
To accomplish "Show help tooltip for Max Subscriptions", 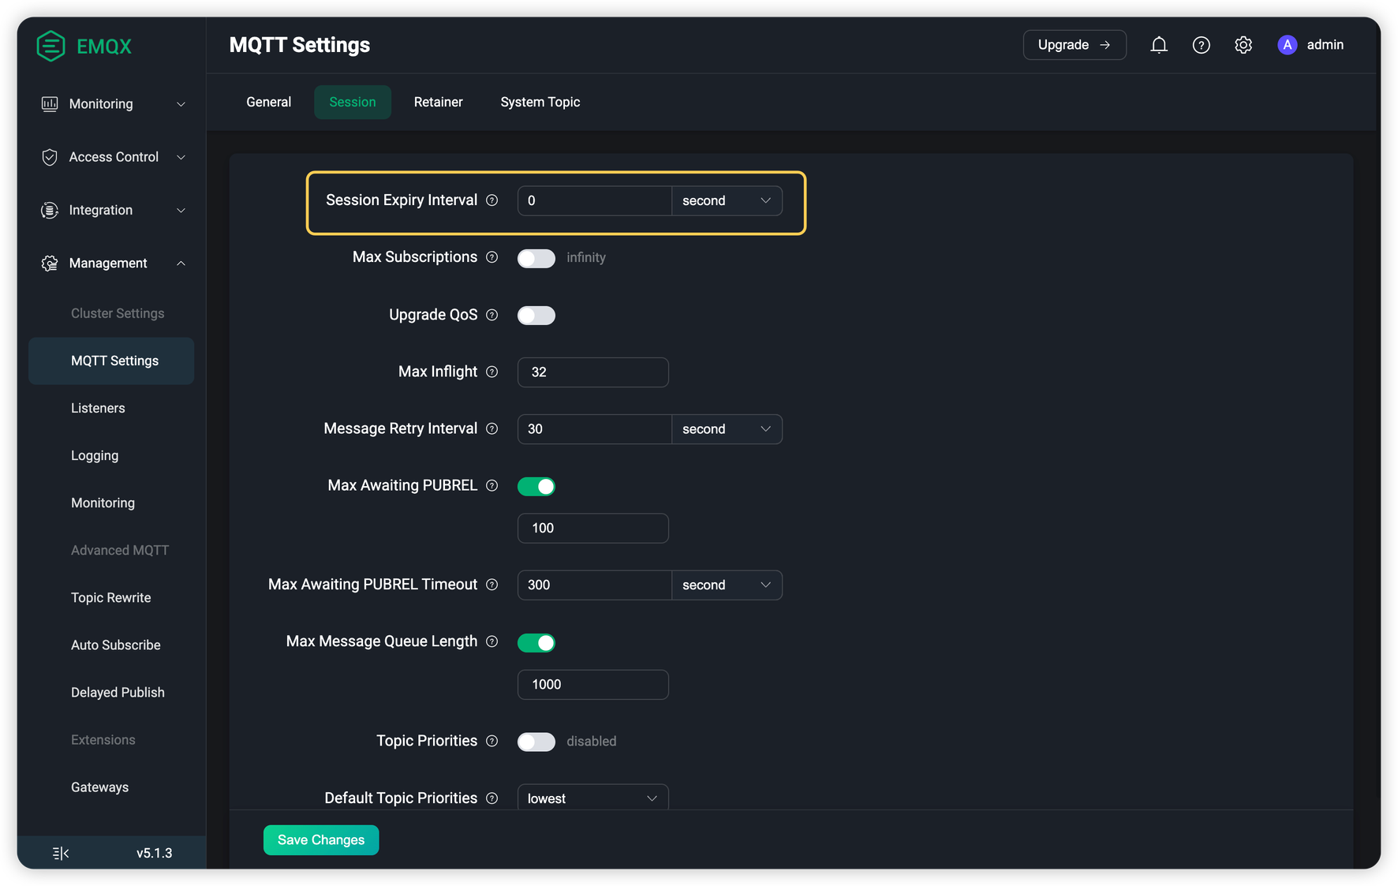I will point(492,257).
